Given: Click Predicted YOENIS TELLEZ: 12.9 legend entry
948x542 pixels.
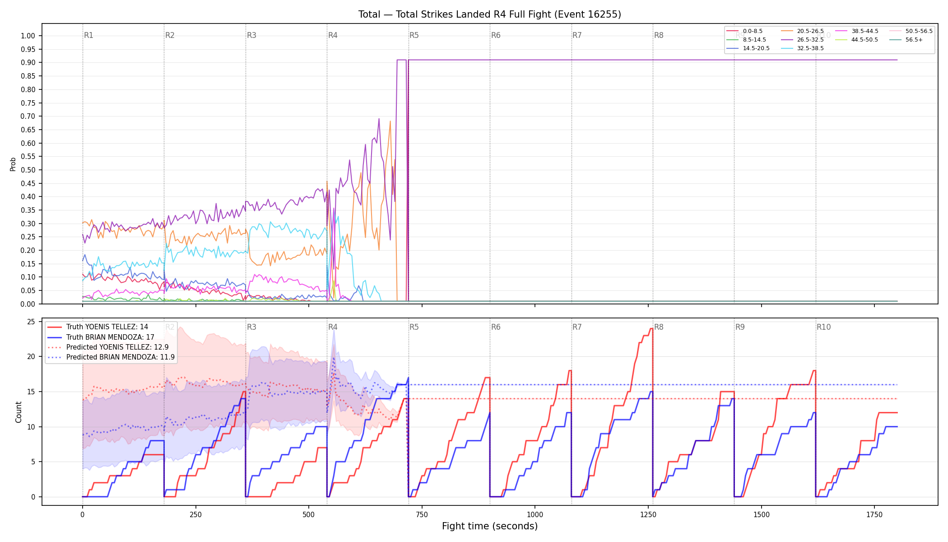Looking at the screenshot, I should tap(108, 347).
